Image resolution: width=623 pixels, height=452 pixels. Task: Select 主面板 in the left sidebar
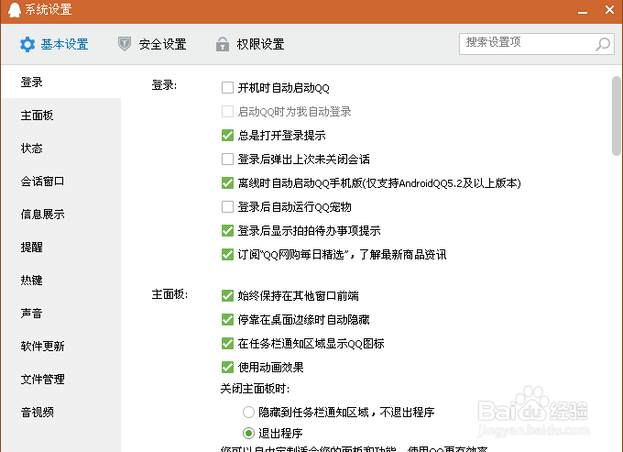point(60,116)
